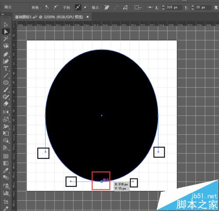Expand the tools panel double arrows
The height and width of the screenshot is (211, 219).
click(3, 14)
